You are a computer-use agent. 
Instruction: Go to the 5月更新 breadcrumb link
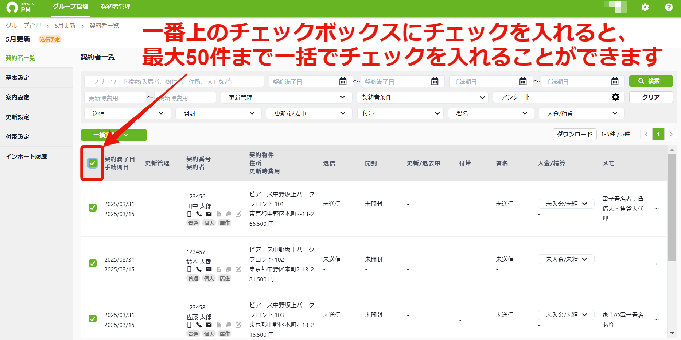click(65, 26)
